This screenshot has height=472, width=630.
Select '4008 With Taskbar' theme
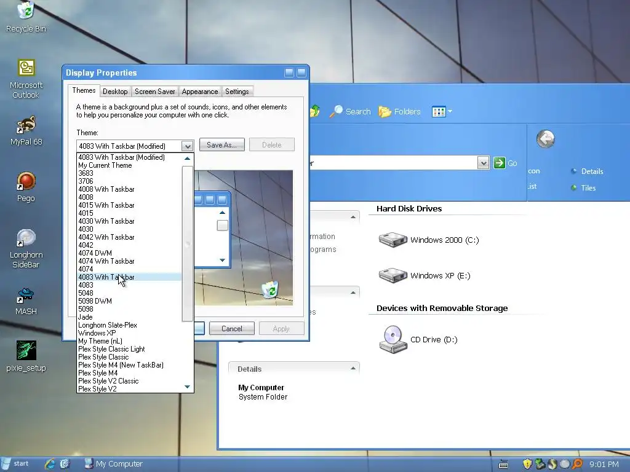tap(129, 189)
